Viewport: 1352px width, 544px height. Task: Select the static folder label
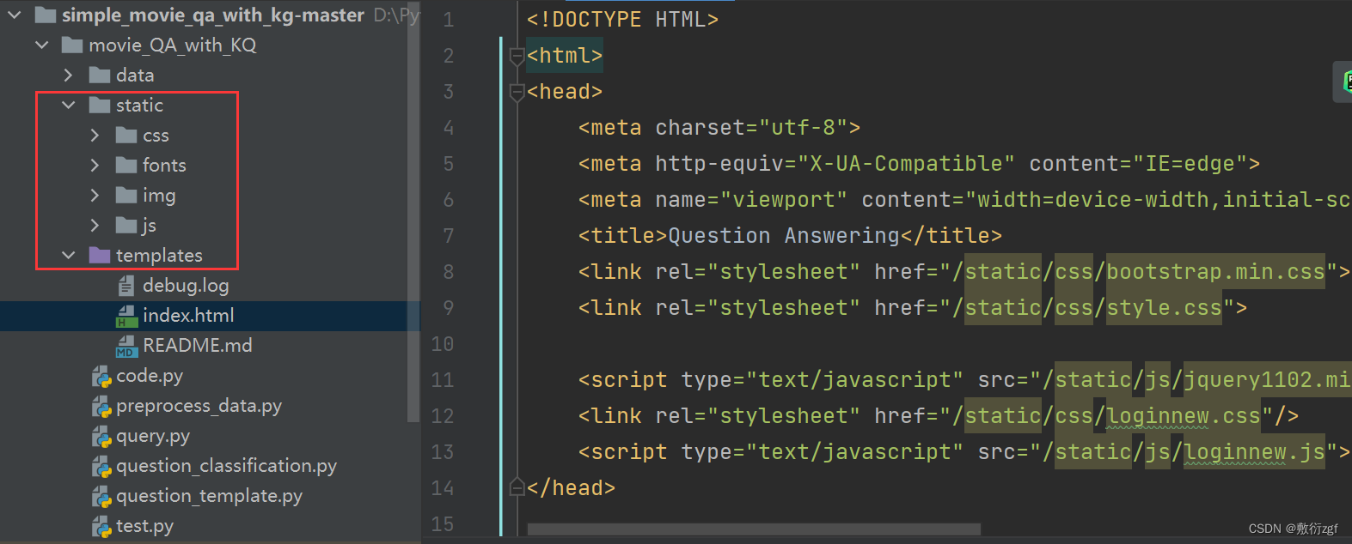coord(139,105)
